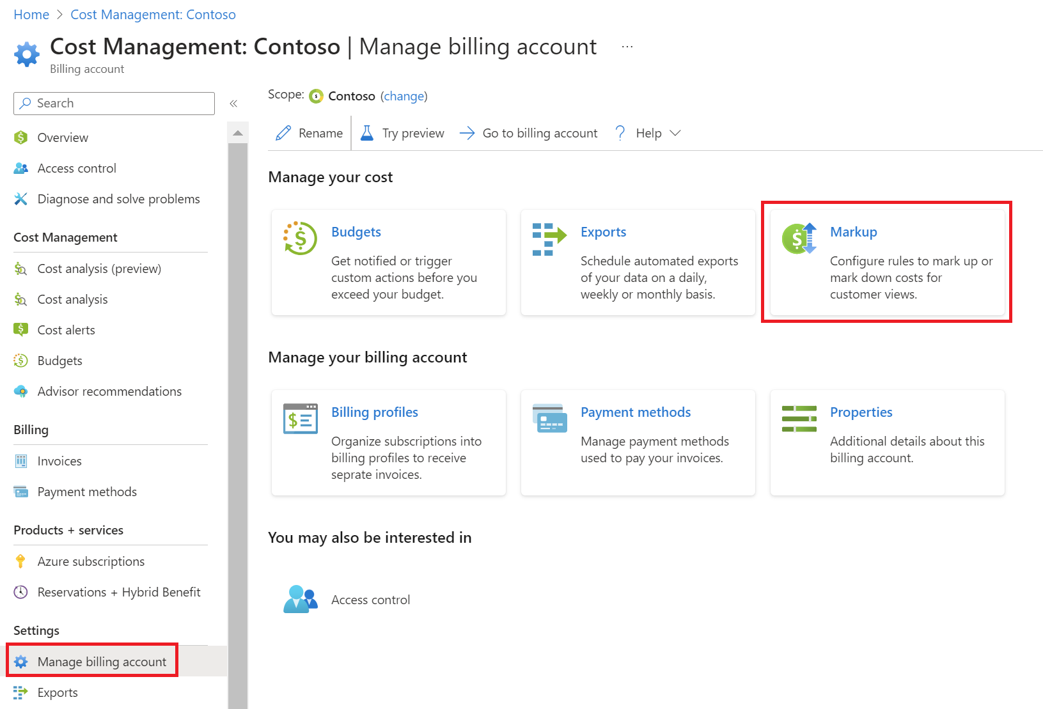Viewport: 1043px width, 709px height.
Task: Click the Payment methods credit card icon
Action: point(549,419)
